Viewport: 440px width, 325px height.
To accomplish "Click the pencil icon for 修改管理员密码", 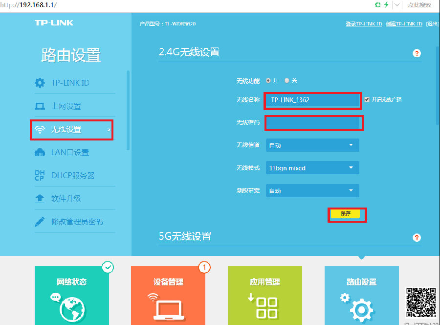I will tap(40, 222).
